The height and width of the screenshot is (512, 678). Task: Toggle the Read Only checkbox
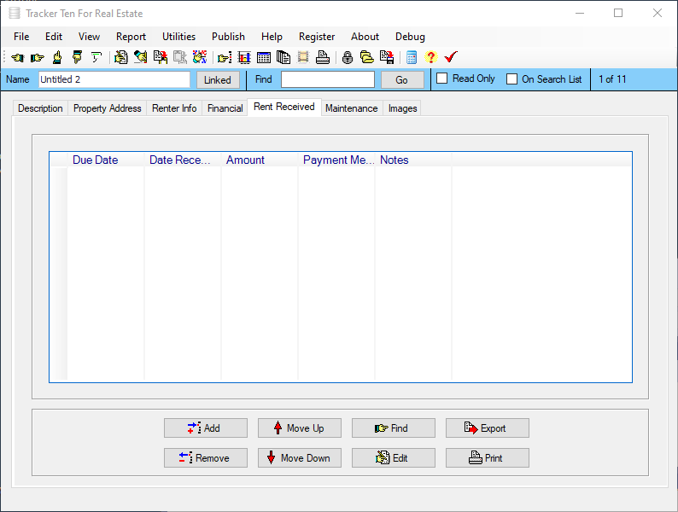442,79
